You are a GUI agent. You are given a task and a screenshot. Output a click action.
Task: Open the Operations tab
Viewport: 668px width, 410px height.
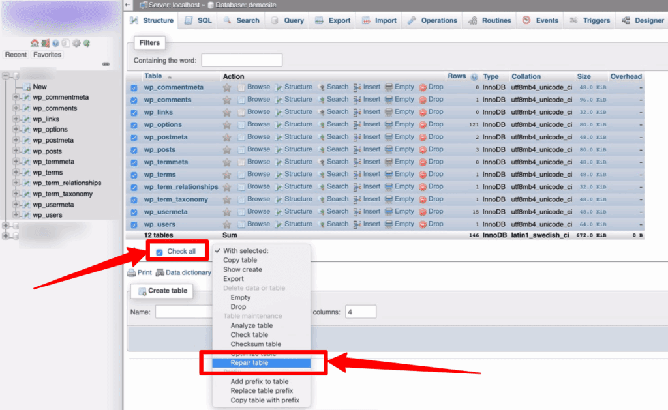click(x=432, y=20)
